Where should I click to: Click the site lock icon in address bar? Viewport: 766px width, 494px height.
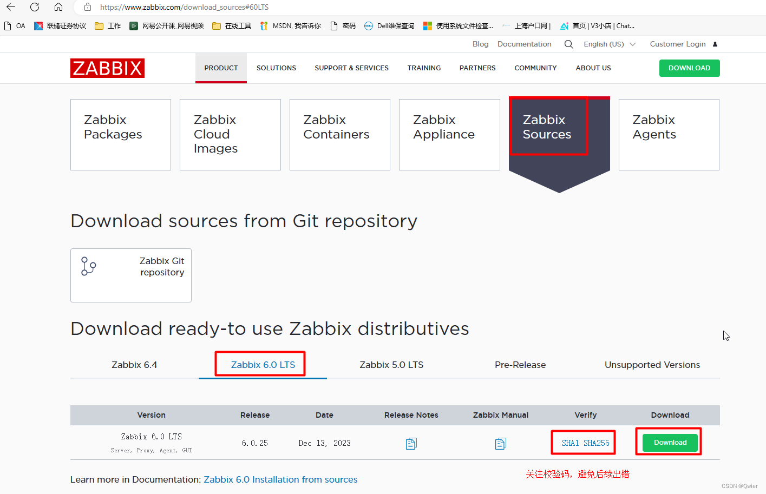pos(88,7)
